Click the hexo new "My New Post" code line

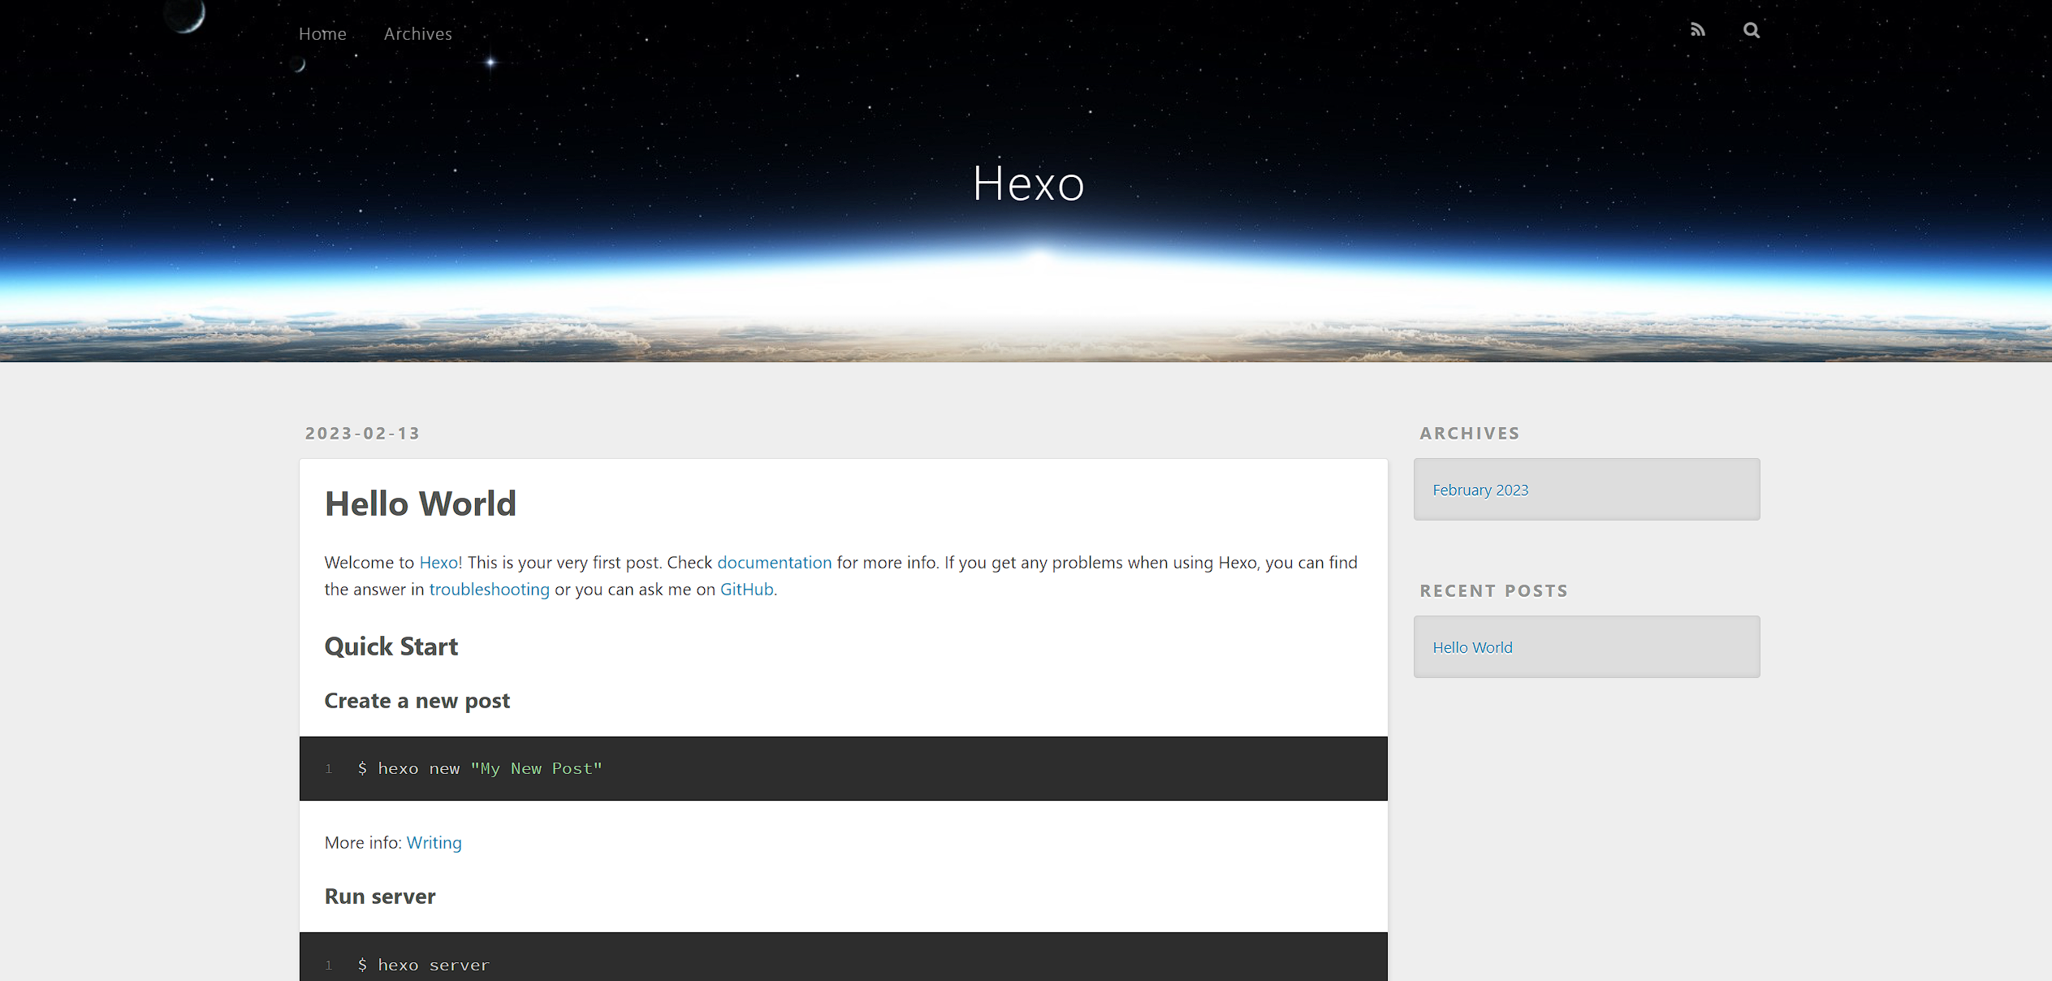coord(479,769)
